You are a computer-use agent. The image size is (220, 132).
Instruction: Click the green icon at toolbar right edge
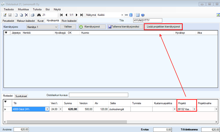pos(218,15)
